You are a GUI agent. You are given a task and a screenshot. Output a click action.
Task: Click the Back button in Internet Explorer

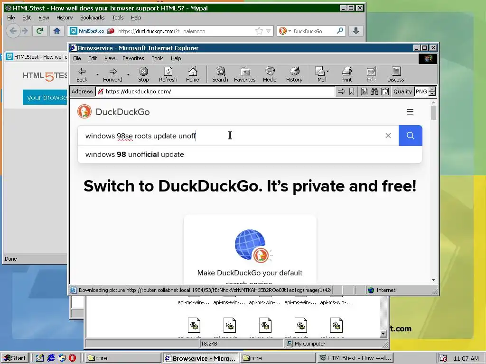pyautogui.click(x=82, y=75)
